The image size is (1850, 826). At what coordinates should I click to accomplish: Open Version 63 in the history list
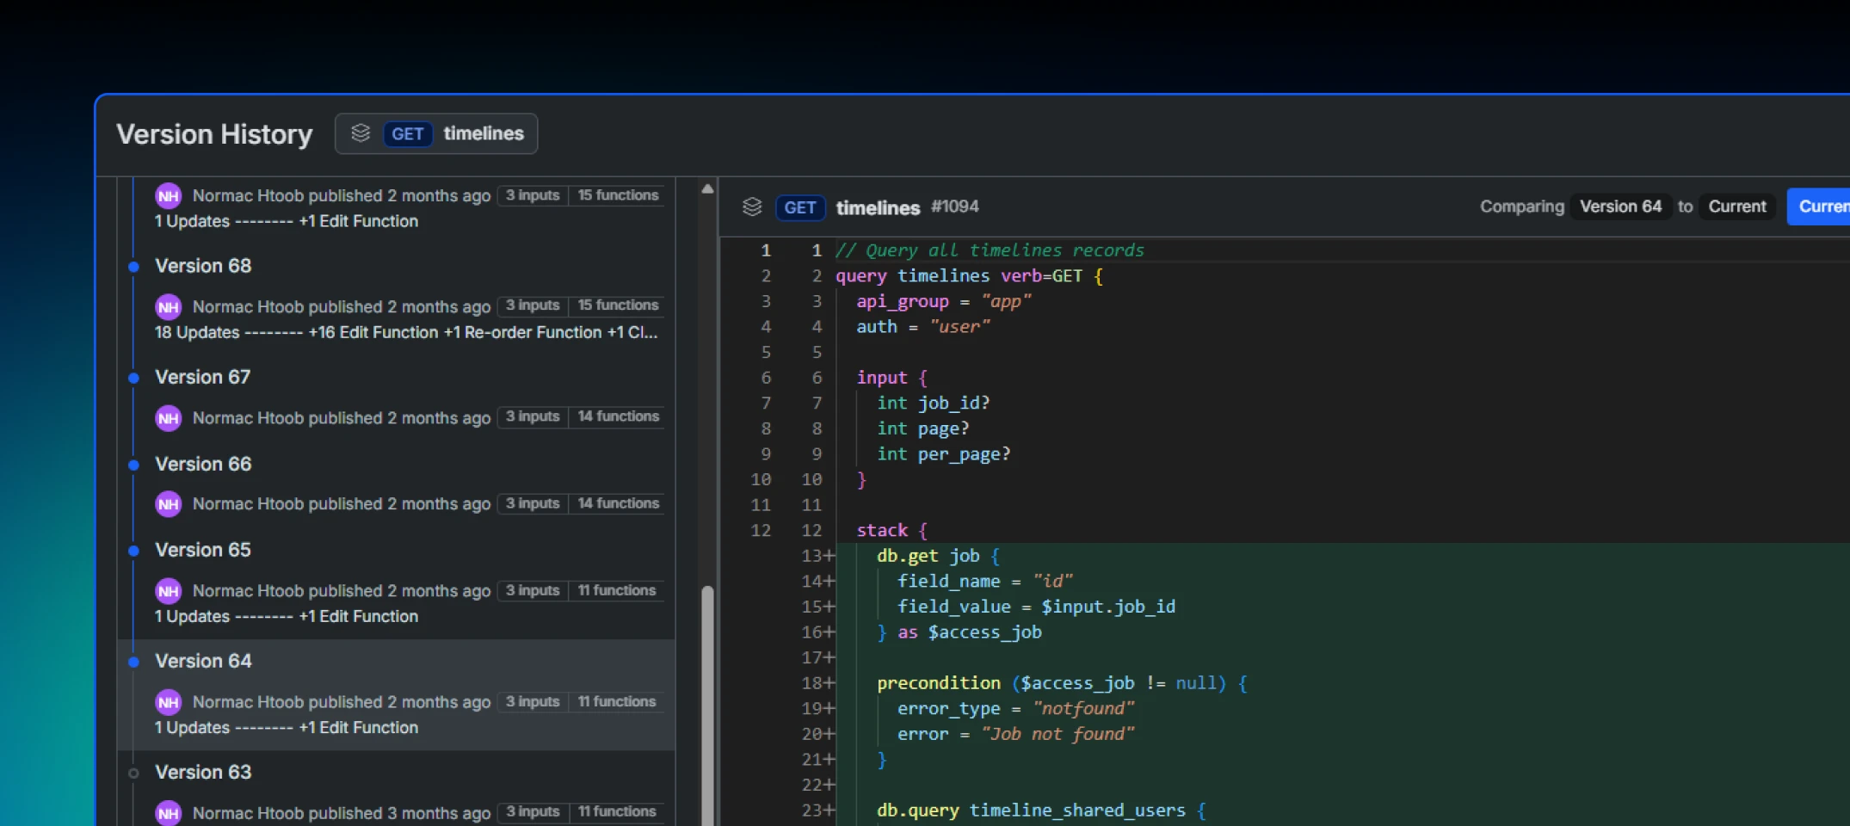pyautogui.click(x=203, y=772)
